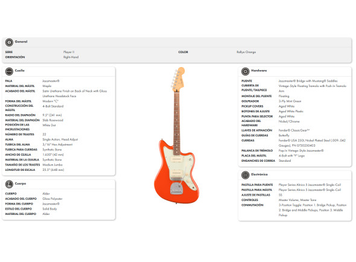Click the Gloss Polyester value
Viewport: 356px width, 262px height.
point(52,199)
